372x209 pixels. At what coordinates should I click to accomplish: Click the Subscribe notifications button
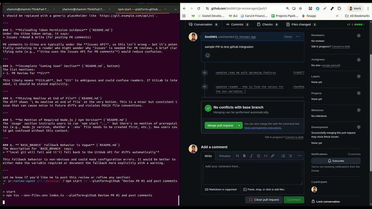[x=336, y=161]
